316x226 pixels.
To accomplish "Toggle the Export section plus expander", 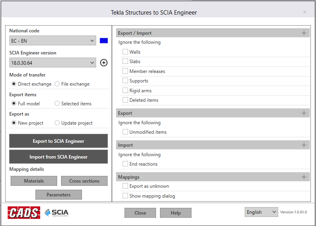I will (x=304, y=113).
